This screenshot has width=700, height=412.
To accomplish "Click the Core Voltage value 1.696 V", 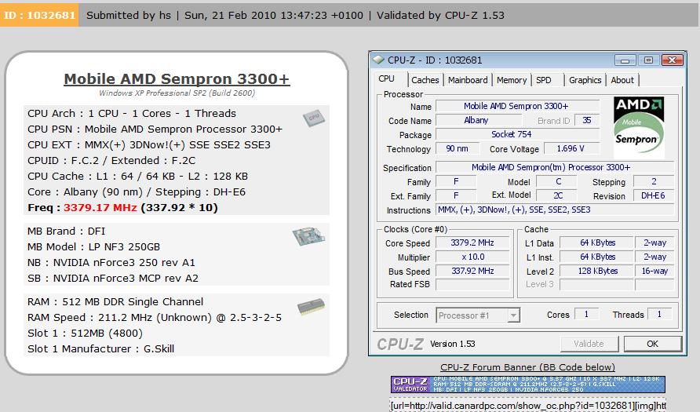I will click(570, 148).
